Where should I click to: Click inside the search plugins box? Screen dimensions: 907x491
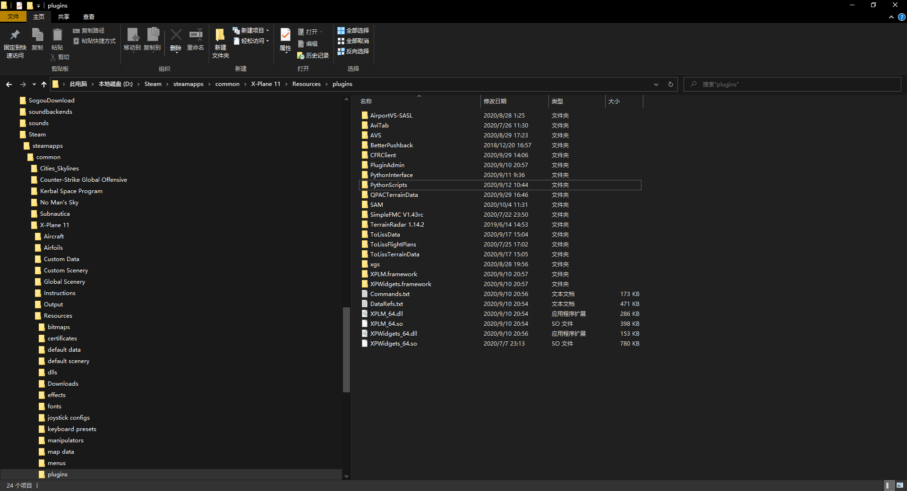click(x=792, y=85)
